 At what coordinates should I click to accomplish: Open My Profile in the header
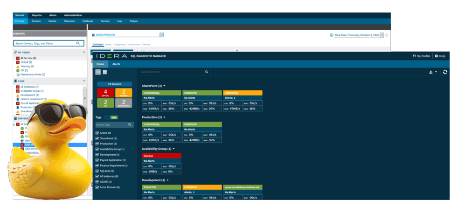(x=422, y=56)
